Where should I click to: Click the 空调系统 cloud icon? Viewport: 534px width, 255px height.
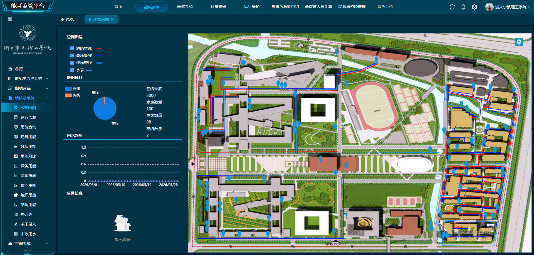[10, 244]
